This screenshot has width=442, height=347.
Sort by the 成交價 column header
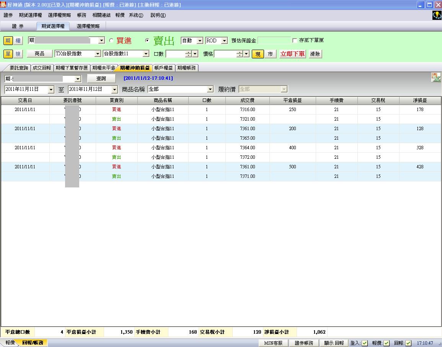coord(248,100)
